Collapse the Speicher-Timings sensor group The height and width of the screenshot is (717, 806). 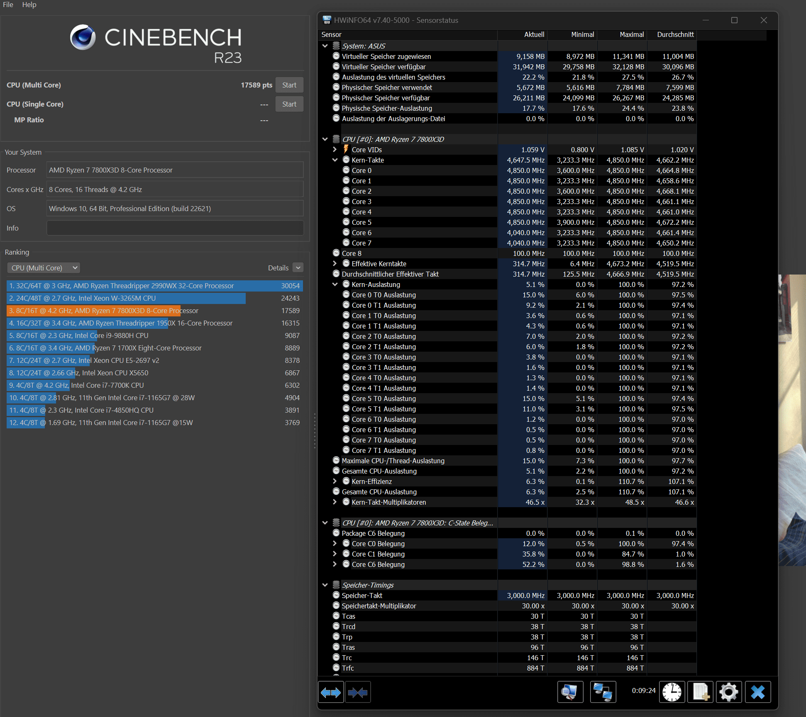pos(325,585)
